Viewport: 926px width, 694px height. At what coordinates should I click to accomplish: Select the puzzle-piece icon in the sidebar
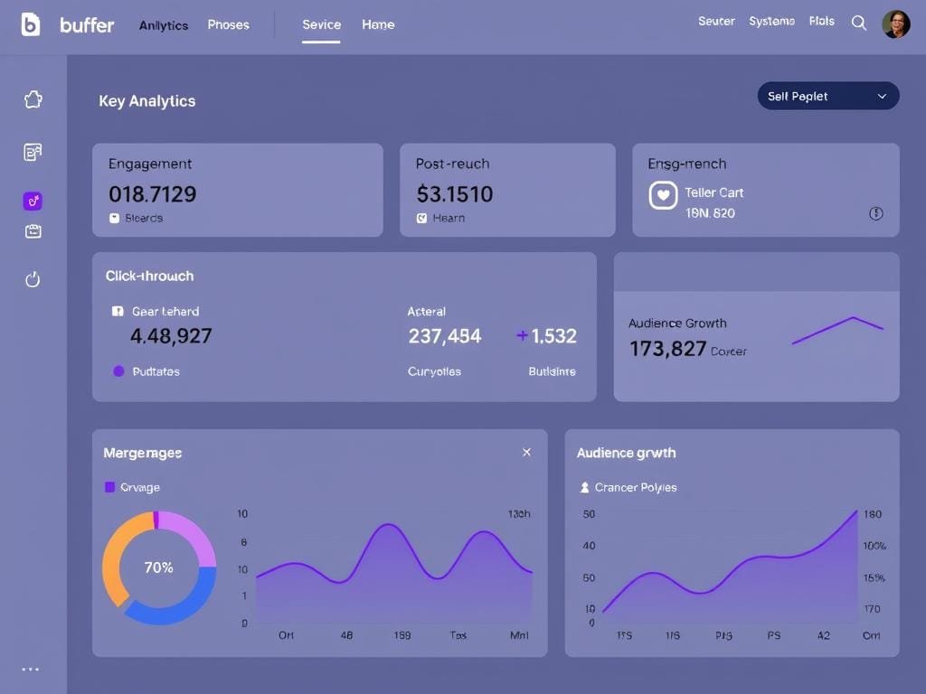(33, 99)
